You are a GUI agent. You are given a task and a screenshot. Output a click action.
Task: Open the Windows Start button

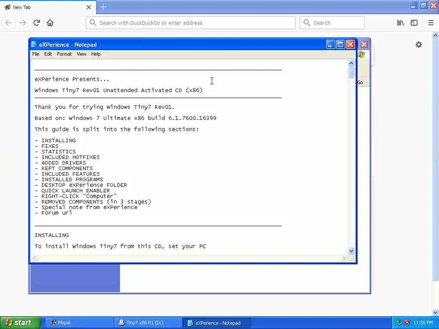coord(21,323)
